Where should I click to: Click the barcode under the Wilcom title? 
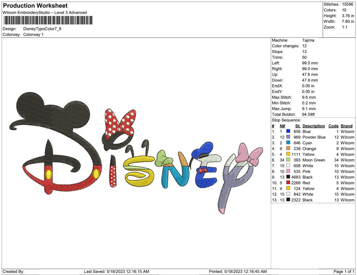pos(48,20)
